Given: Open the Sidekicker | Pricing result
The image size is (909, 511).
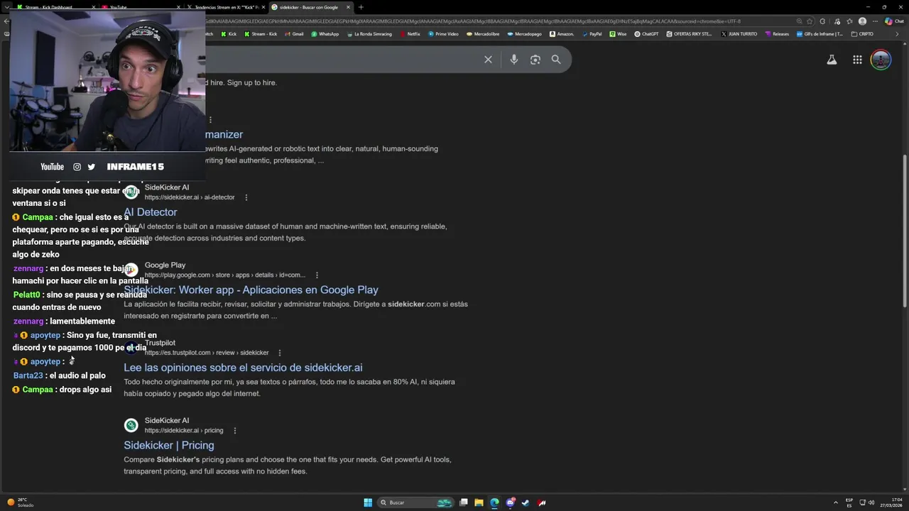Looking at the screenshot, I should [169, 445].
